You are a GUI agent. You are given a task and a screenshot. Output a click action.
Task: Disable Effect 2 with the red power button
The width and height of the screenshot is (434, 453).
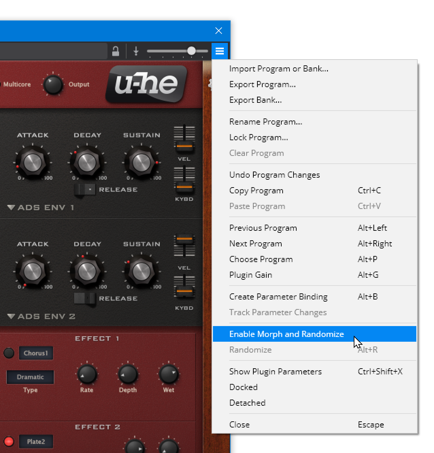pos(9,441)
